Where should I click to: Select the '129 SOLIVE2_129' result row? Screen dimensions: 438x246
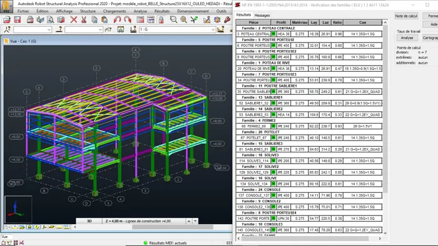point(309,172)
